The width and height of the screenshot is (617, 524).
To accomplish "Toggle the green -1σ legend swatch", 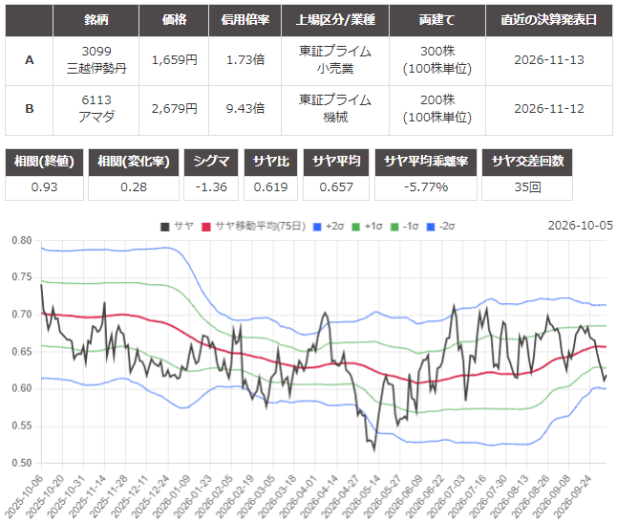I will coord(394,227).
